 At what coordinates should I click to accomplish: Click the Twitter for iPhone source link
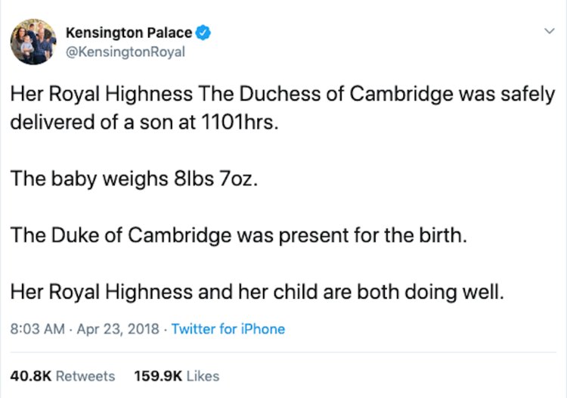point(228,329)
